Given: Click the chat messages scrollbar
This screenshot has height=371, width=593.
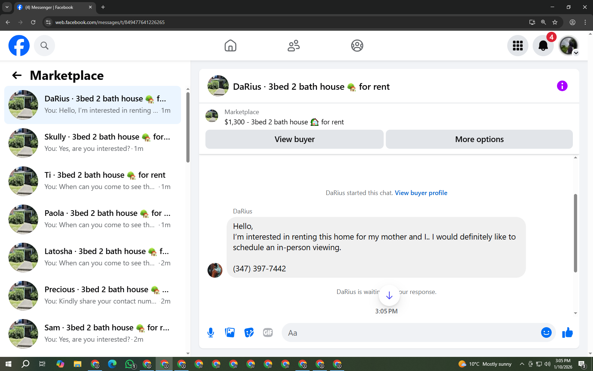Looking at the screenshot, I should 575,233.
